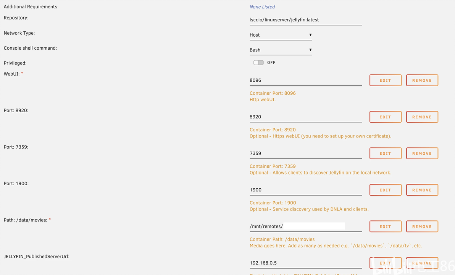This screenshot has width=455, height=275.
Task: Click the 7359 port input field
Action: [305, 154]
